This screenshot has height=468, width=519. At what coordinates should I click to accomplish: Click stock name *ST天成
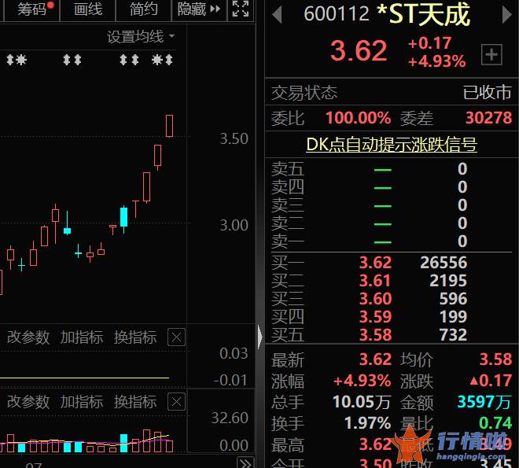point(423,14)
